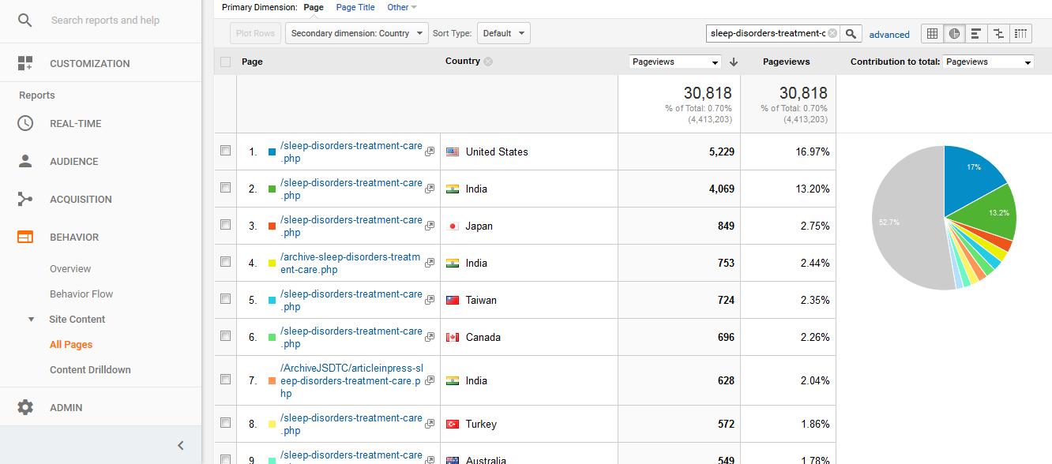1052x464 pixels.
Task: Open Real-Time reports clock icon
Action: [25, 123]
